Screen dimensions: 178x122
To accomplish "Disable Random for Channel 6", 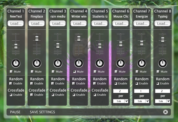I will pyautogui.click(x=116, y=83).
